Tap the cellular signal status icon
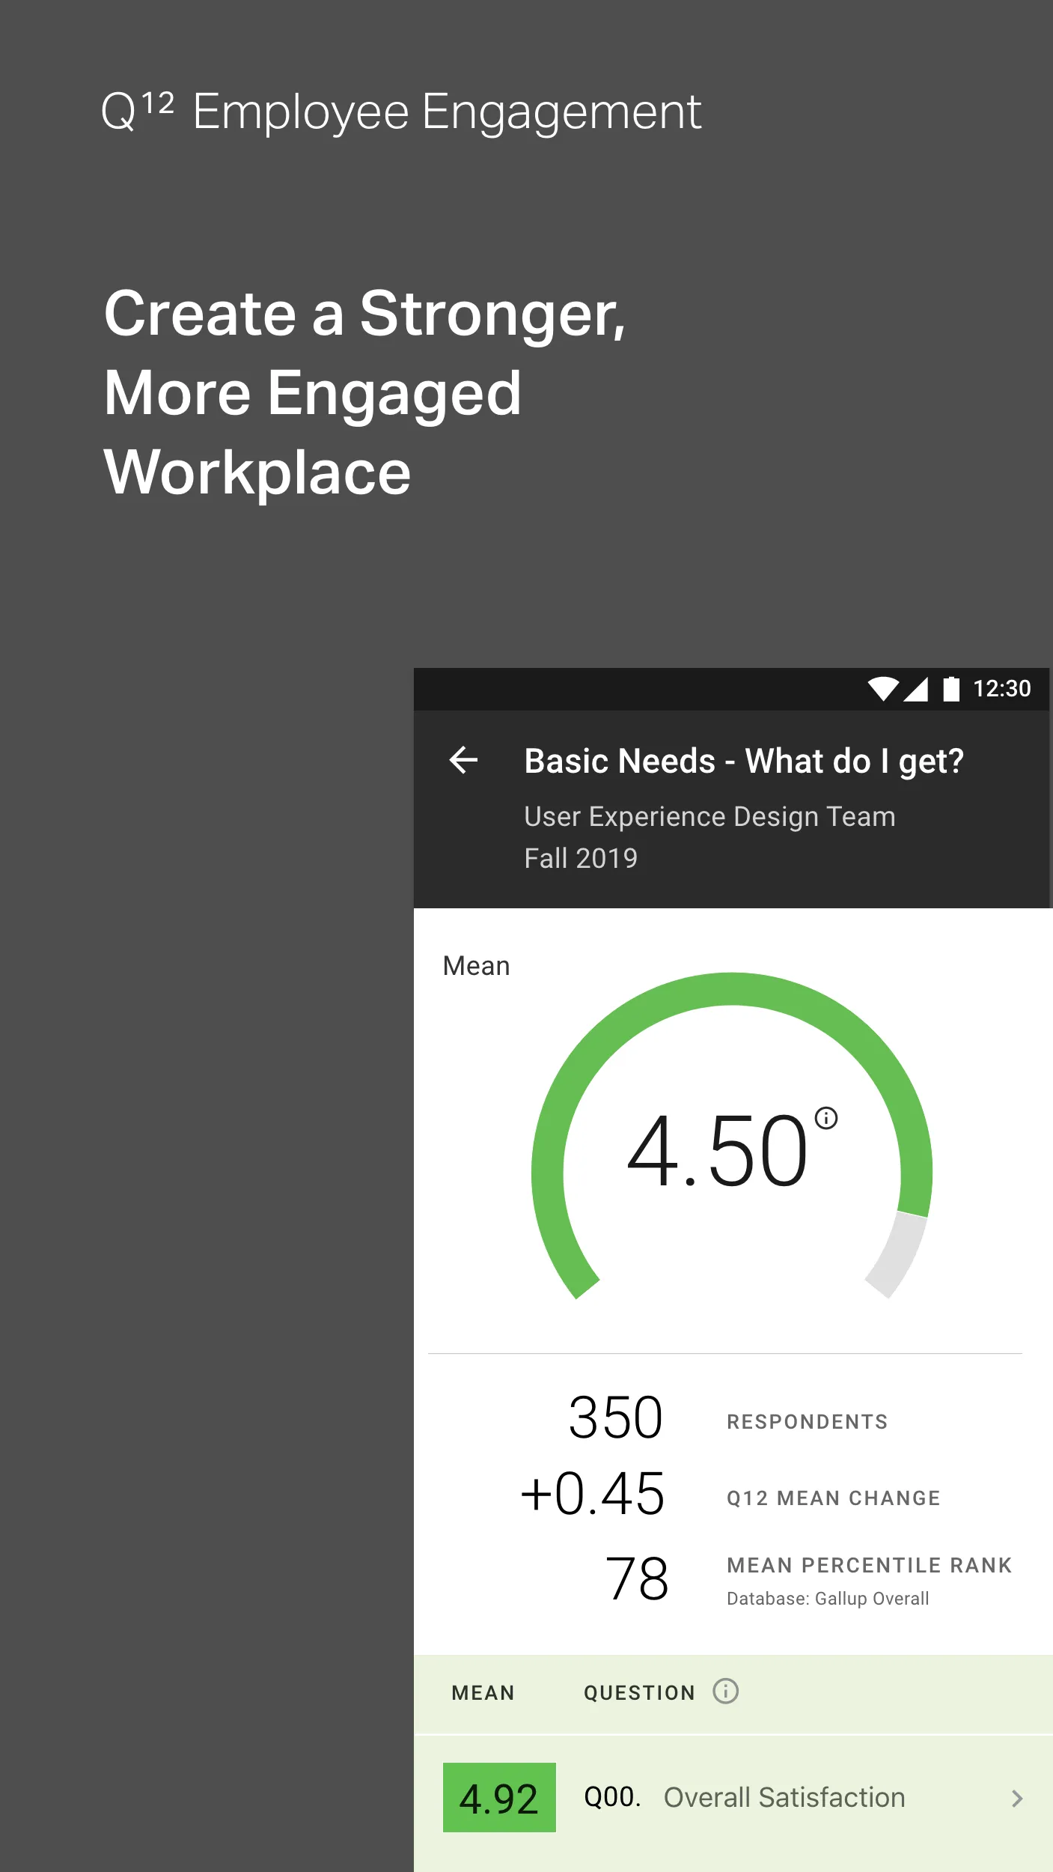 pos(916,688)
